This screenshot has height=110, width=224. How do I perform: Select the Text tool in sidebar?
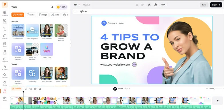pos(5,29)
